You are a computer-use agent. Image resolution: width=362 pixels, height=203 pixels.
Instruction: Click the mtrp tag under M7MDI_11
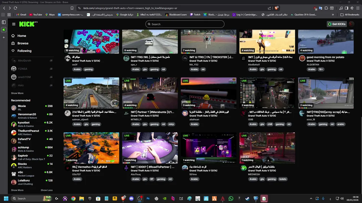click(x=171, y=124)
